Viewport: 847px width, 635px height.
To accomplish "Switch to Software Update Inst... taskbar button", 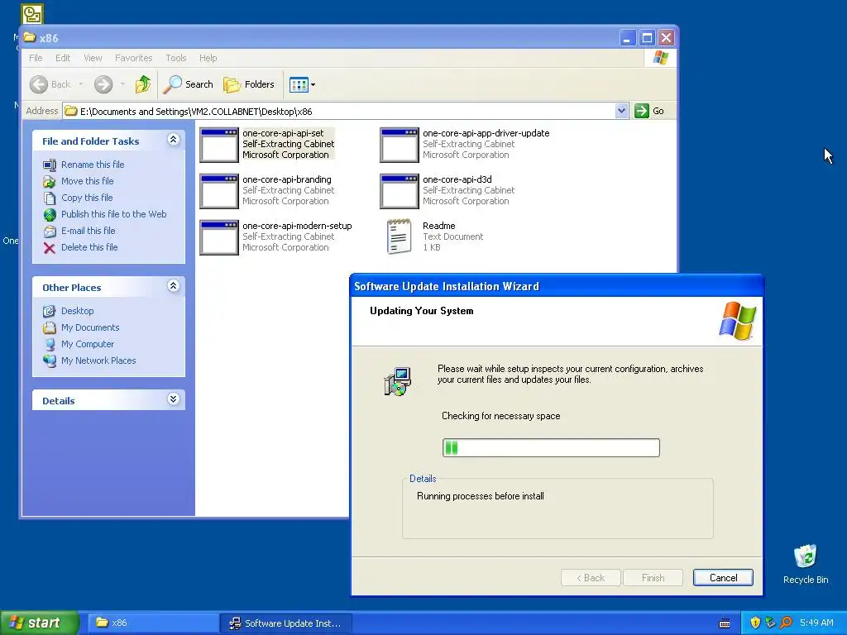I will point(285,623).
